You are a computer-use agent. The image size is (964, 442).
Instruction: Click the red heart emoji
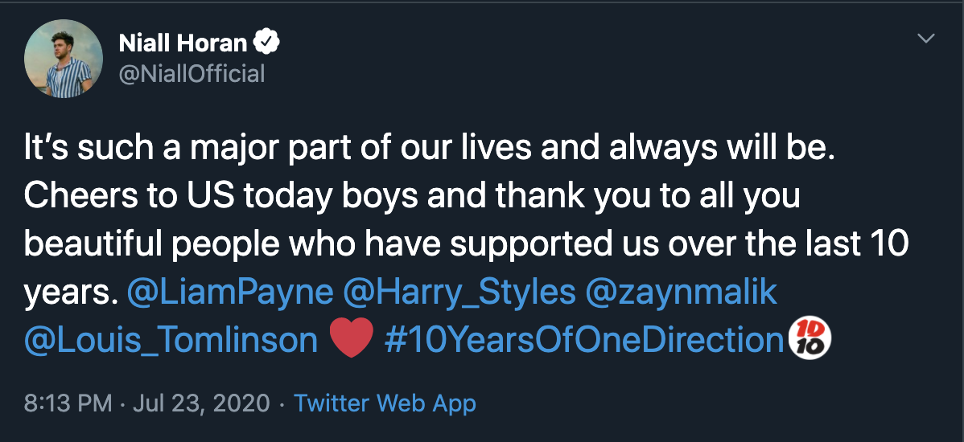[352, 340]
